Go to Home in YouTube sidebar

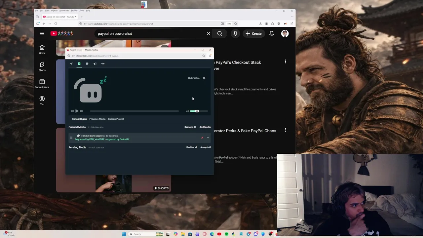tap(42, 50)
